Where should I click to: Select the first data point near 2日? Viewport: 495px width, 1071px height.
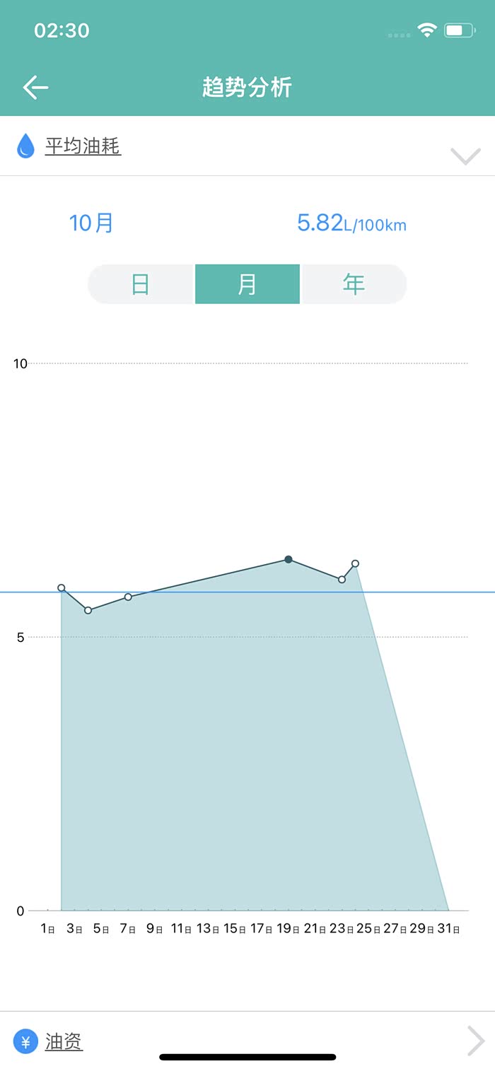62,588
